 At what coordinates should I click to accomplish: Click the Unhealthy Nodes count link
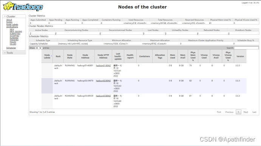[x=165, y=34]
